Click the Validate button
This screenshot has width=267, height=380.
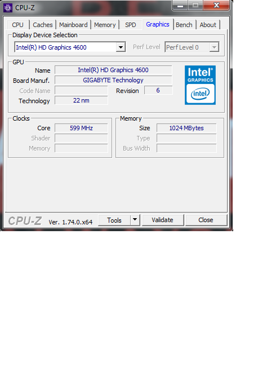[x=162, y=220]
